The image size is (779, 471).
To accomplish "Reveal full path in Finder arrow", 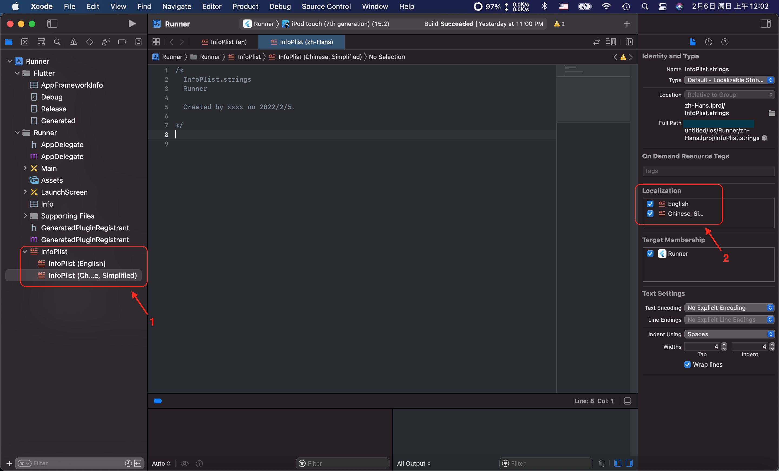I will [x=764, y=138].
